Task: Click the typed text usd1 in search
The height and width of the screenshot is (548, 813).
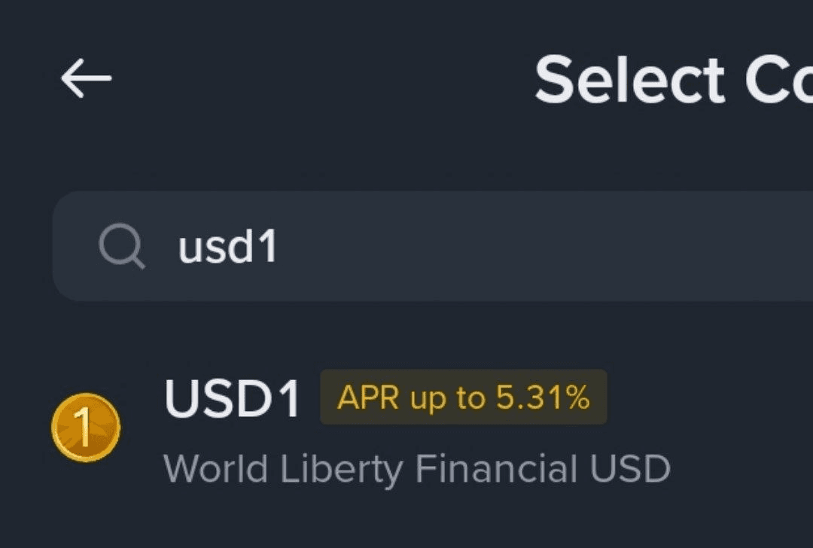Action: [227, 247]
